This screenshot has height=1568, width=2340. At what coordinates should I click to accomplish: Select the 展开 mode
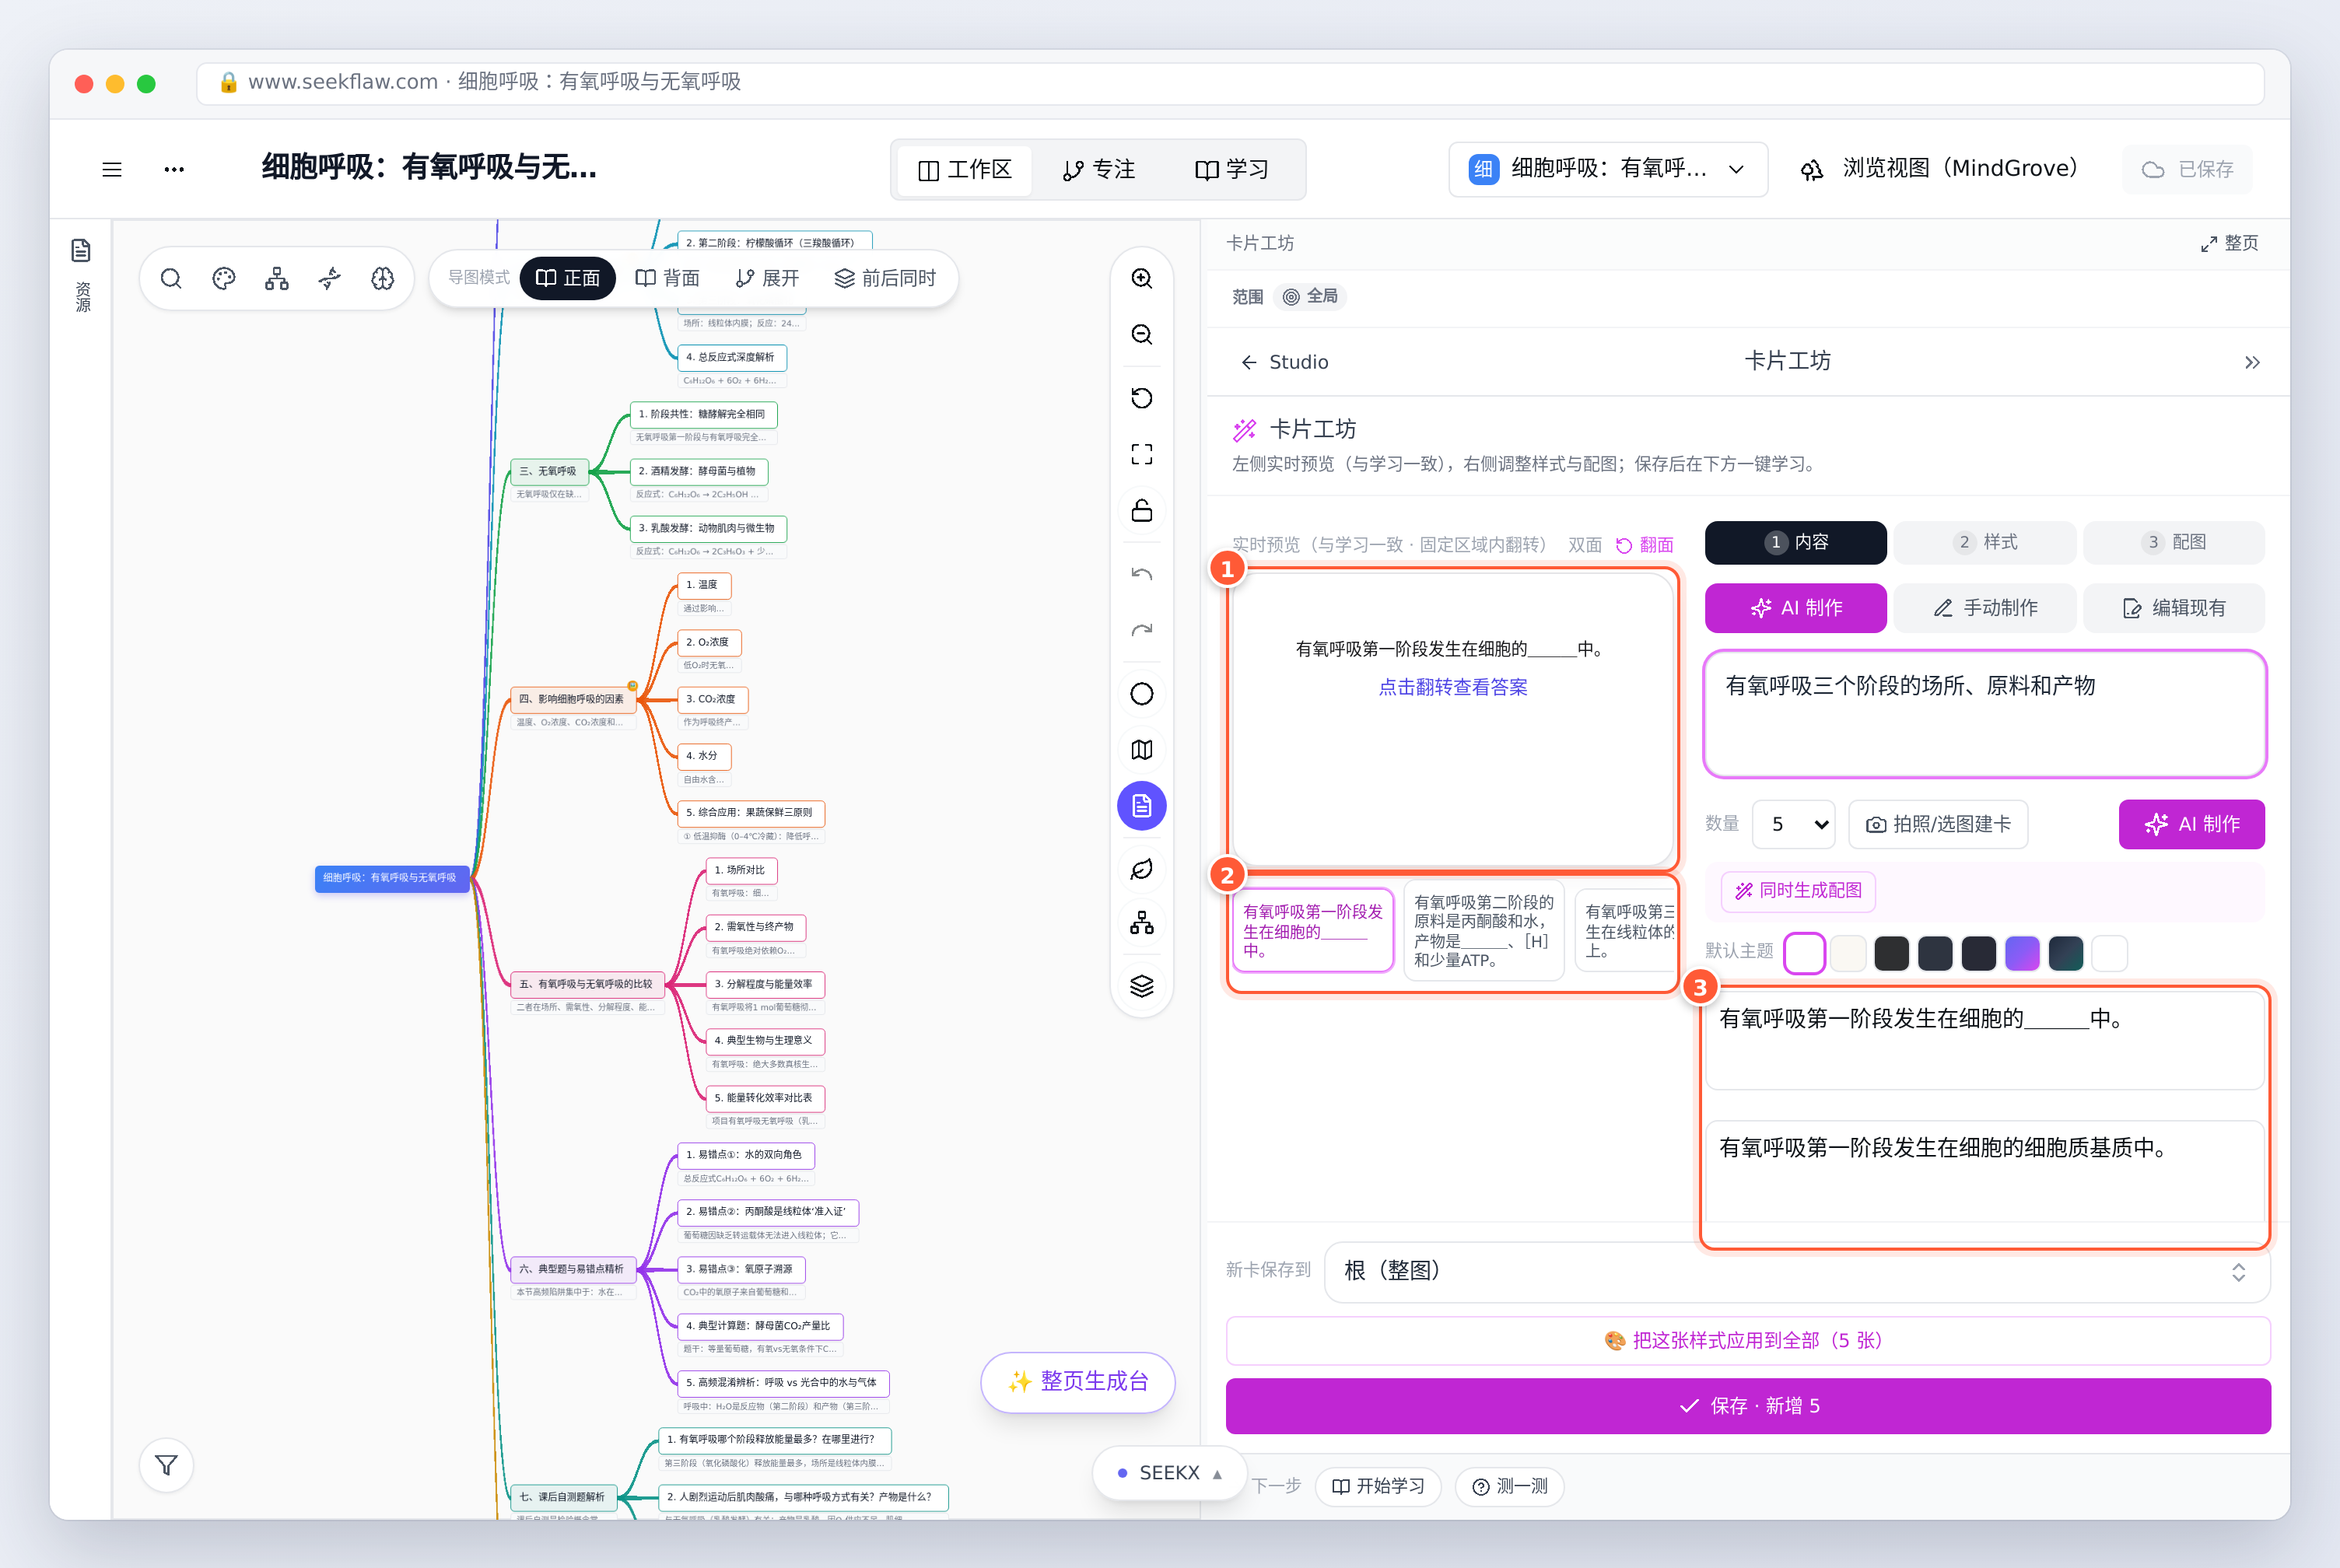[x=768, y=278]
